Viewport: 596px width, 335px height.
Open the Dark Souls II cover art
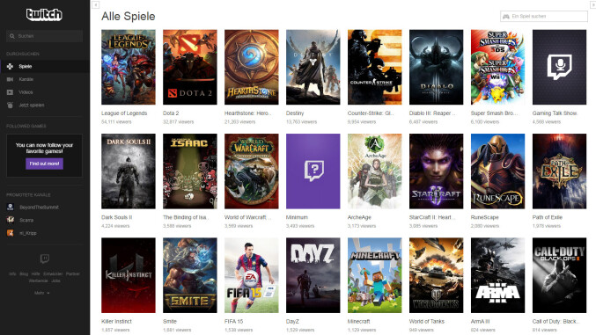click(129, 171)
